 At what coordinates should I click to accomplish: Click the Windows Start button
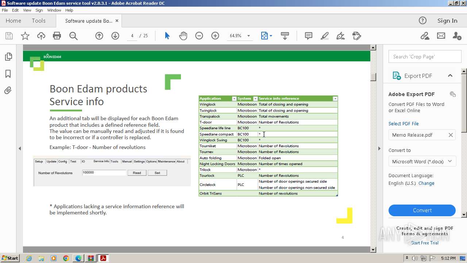[x=10, y=258]
